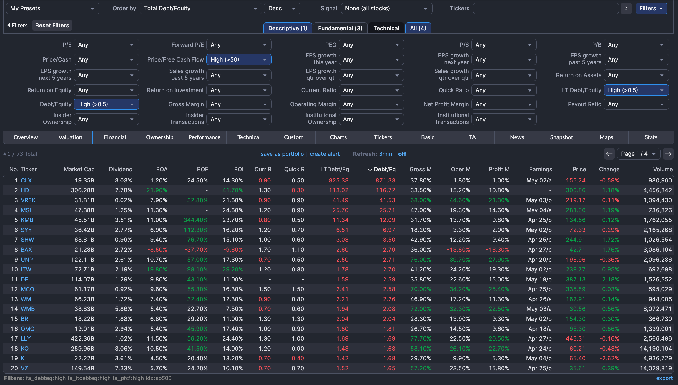The width and height of the screenshot is (678, 385).
Task: Click the save as portfolio link
Action: click(x=282, y=154)
